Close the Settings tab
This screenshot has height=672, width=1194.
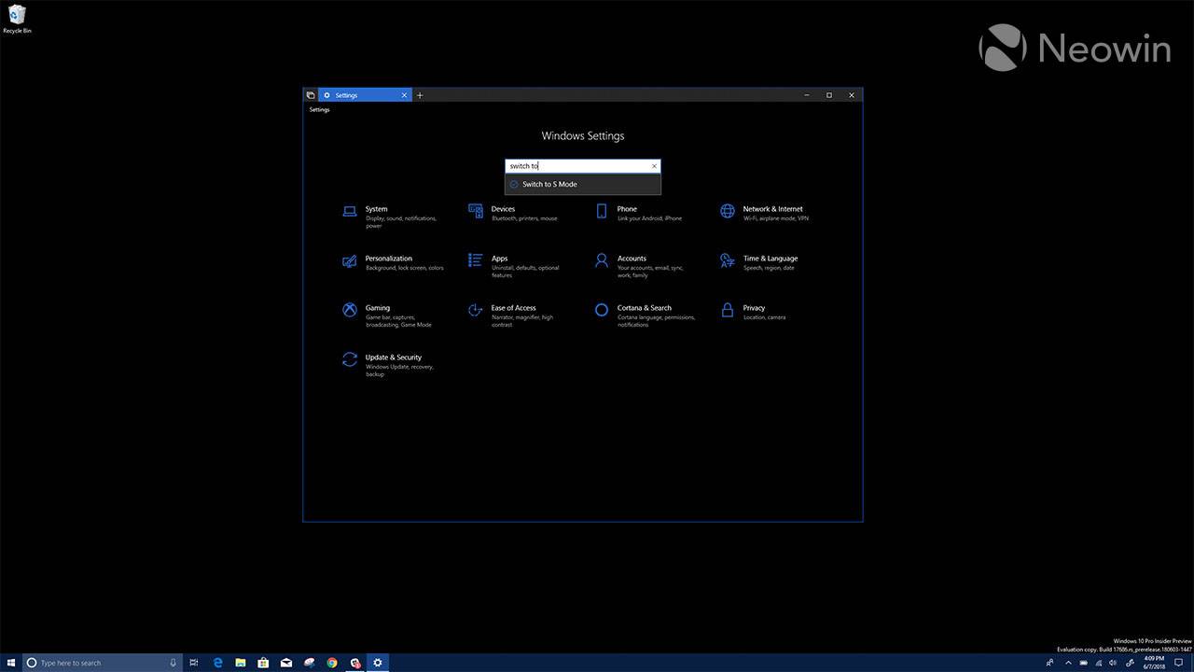405,95
